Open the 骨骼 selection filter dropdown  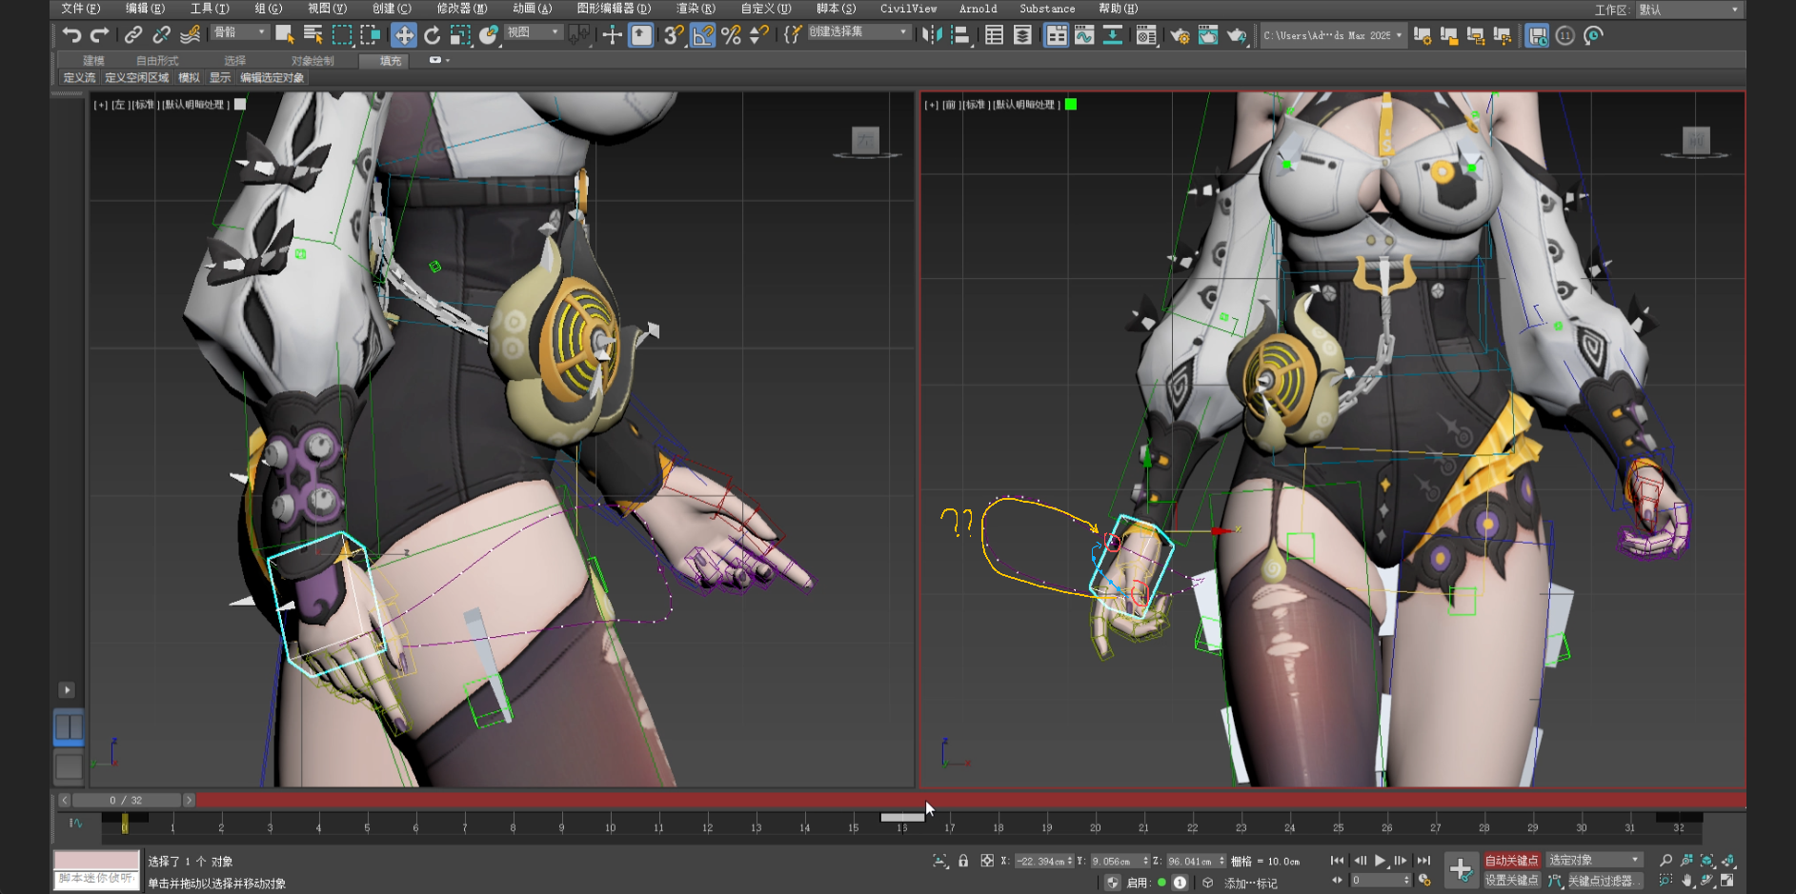click(240, 32)
